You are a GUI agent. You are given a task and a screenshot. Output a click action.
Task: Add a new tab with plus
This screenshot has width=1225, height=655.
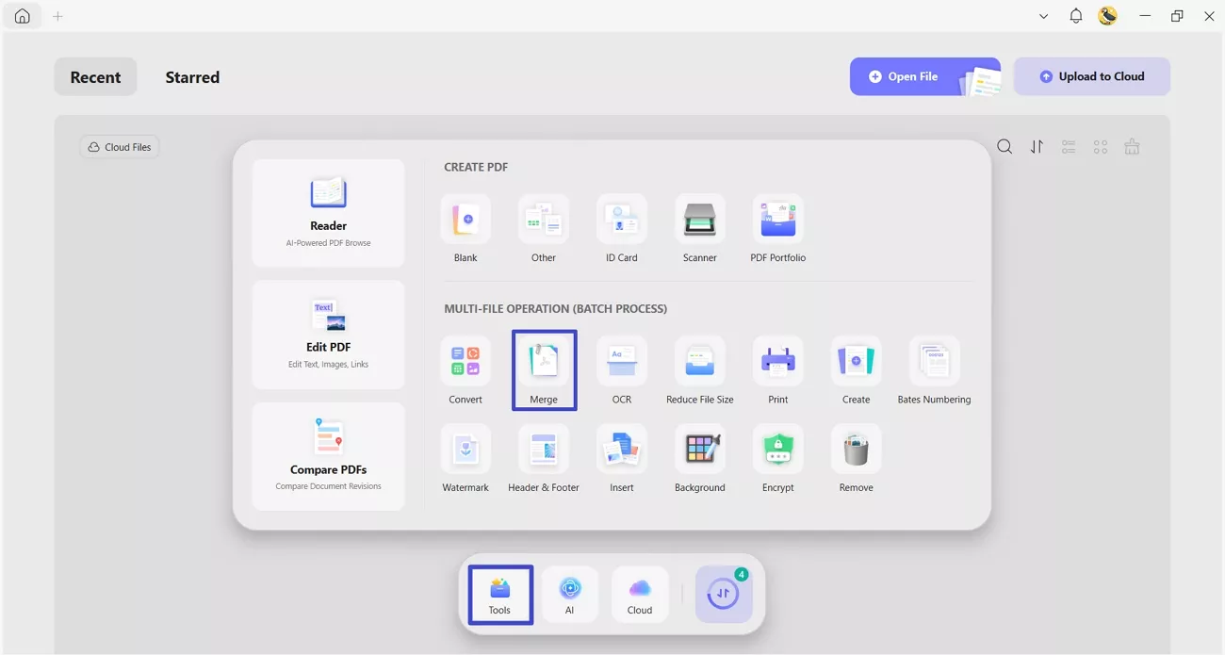(57, 16)
